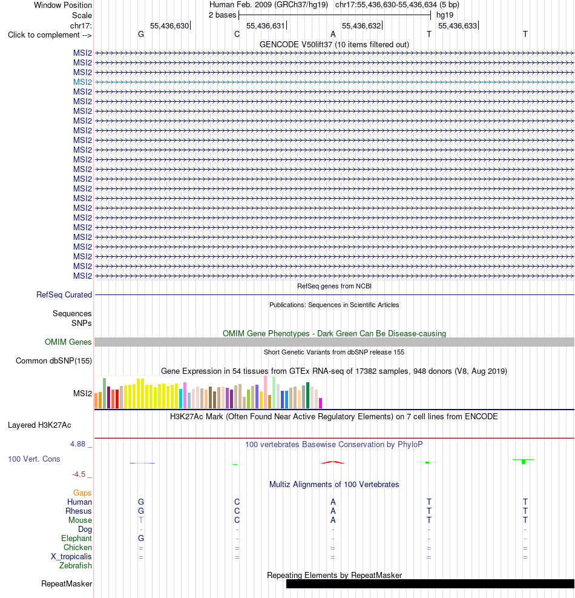Screen dimensions: 575x598
Task: Open the GENCODE V50lift37 track title
Action: 334,45
